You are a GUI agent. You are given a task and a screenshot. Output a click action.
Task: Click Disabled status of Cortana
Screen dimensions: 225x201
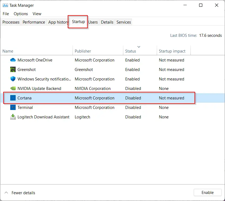coord(133,98)
